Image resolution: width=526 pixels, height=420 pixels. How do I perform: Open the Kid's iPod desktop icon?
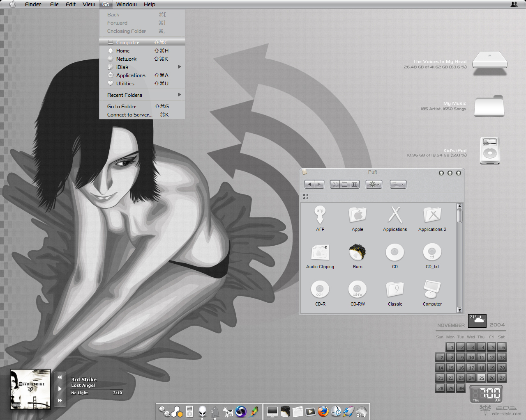490,151
